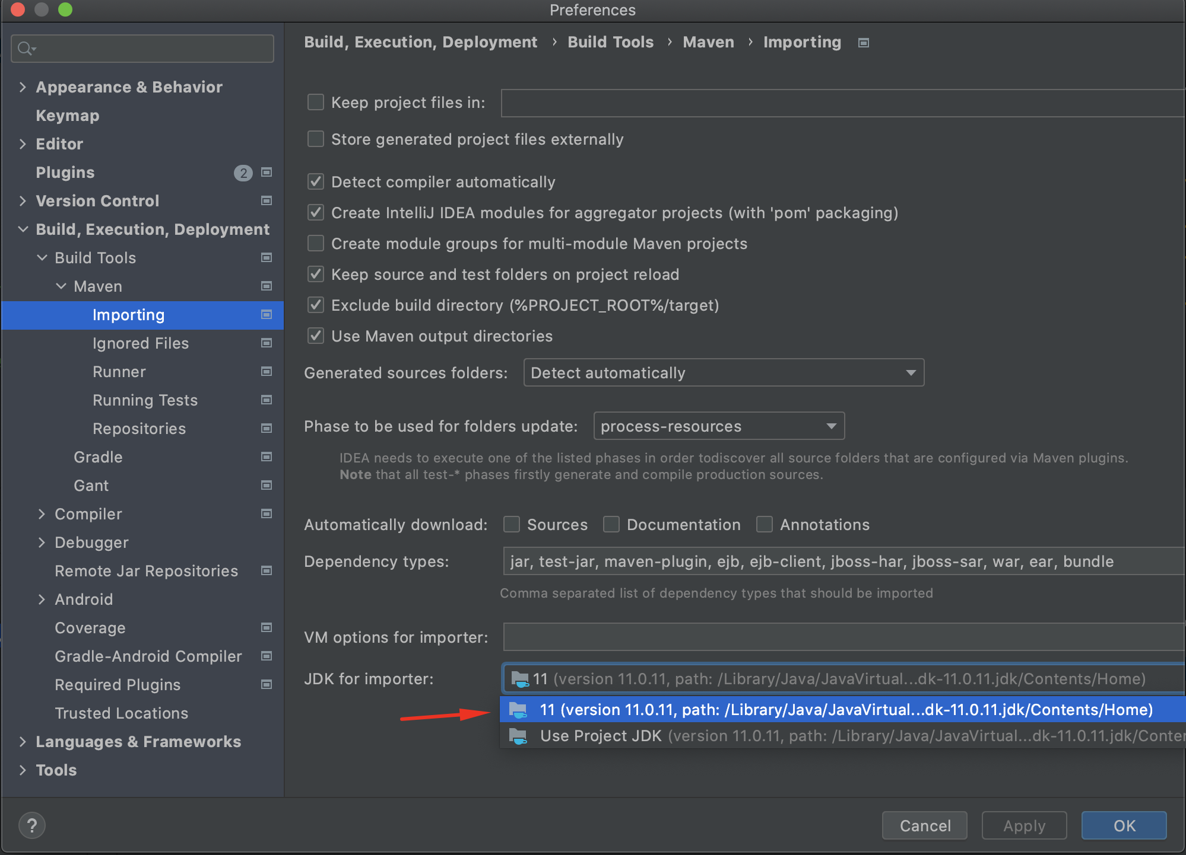Image resolution: width=1186 pixels, height=855 pixels.
Task: Click project-level icon beside Compiler
Action: 267,514
